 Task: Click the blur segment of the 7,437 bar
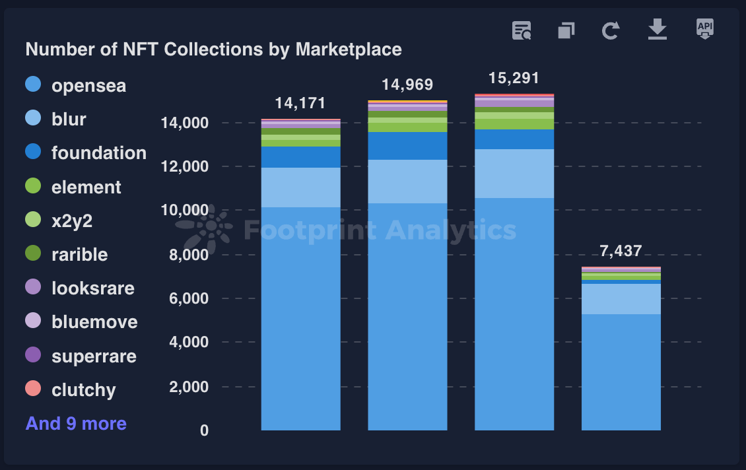point(621,299)
